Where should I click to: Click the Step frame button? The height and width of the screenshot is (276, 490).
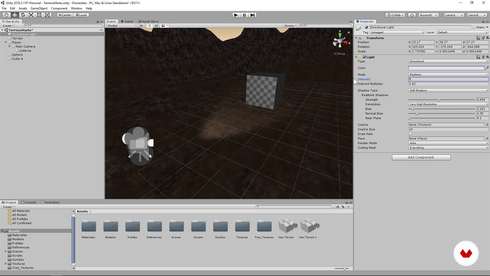point(252,15)
